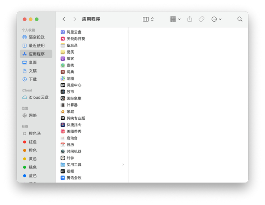Open 桌面 in the sidebar
This screenshot has width=265, height=205.
coord(36,62)
